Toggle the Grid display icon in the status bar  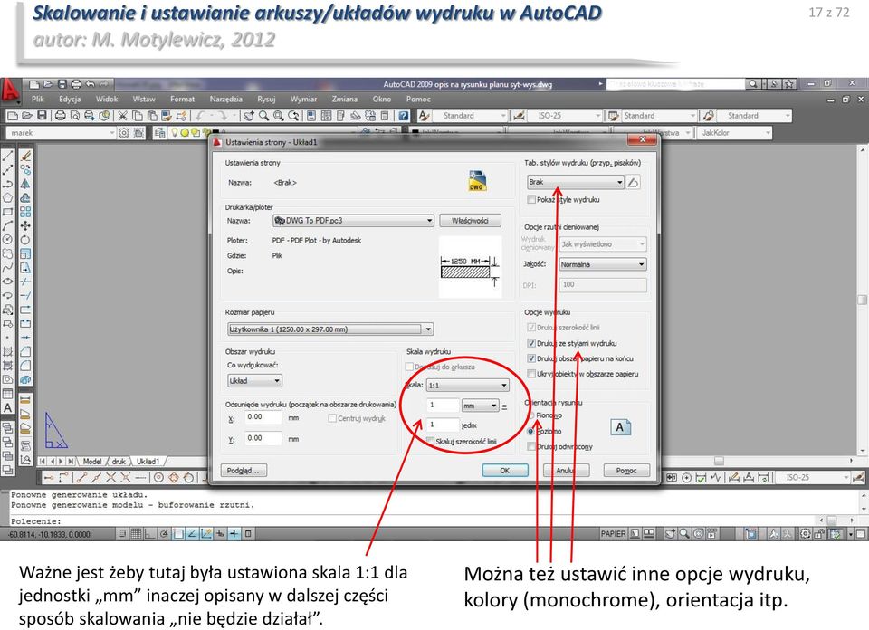pyautogui.click(x=136, y=534)
